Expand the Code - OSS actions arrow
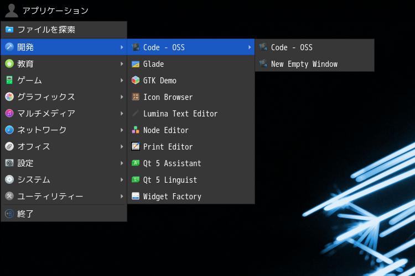 [x=250, y=47]
